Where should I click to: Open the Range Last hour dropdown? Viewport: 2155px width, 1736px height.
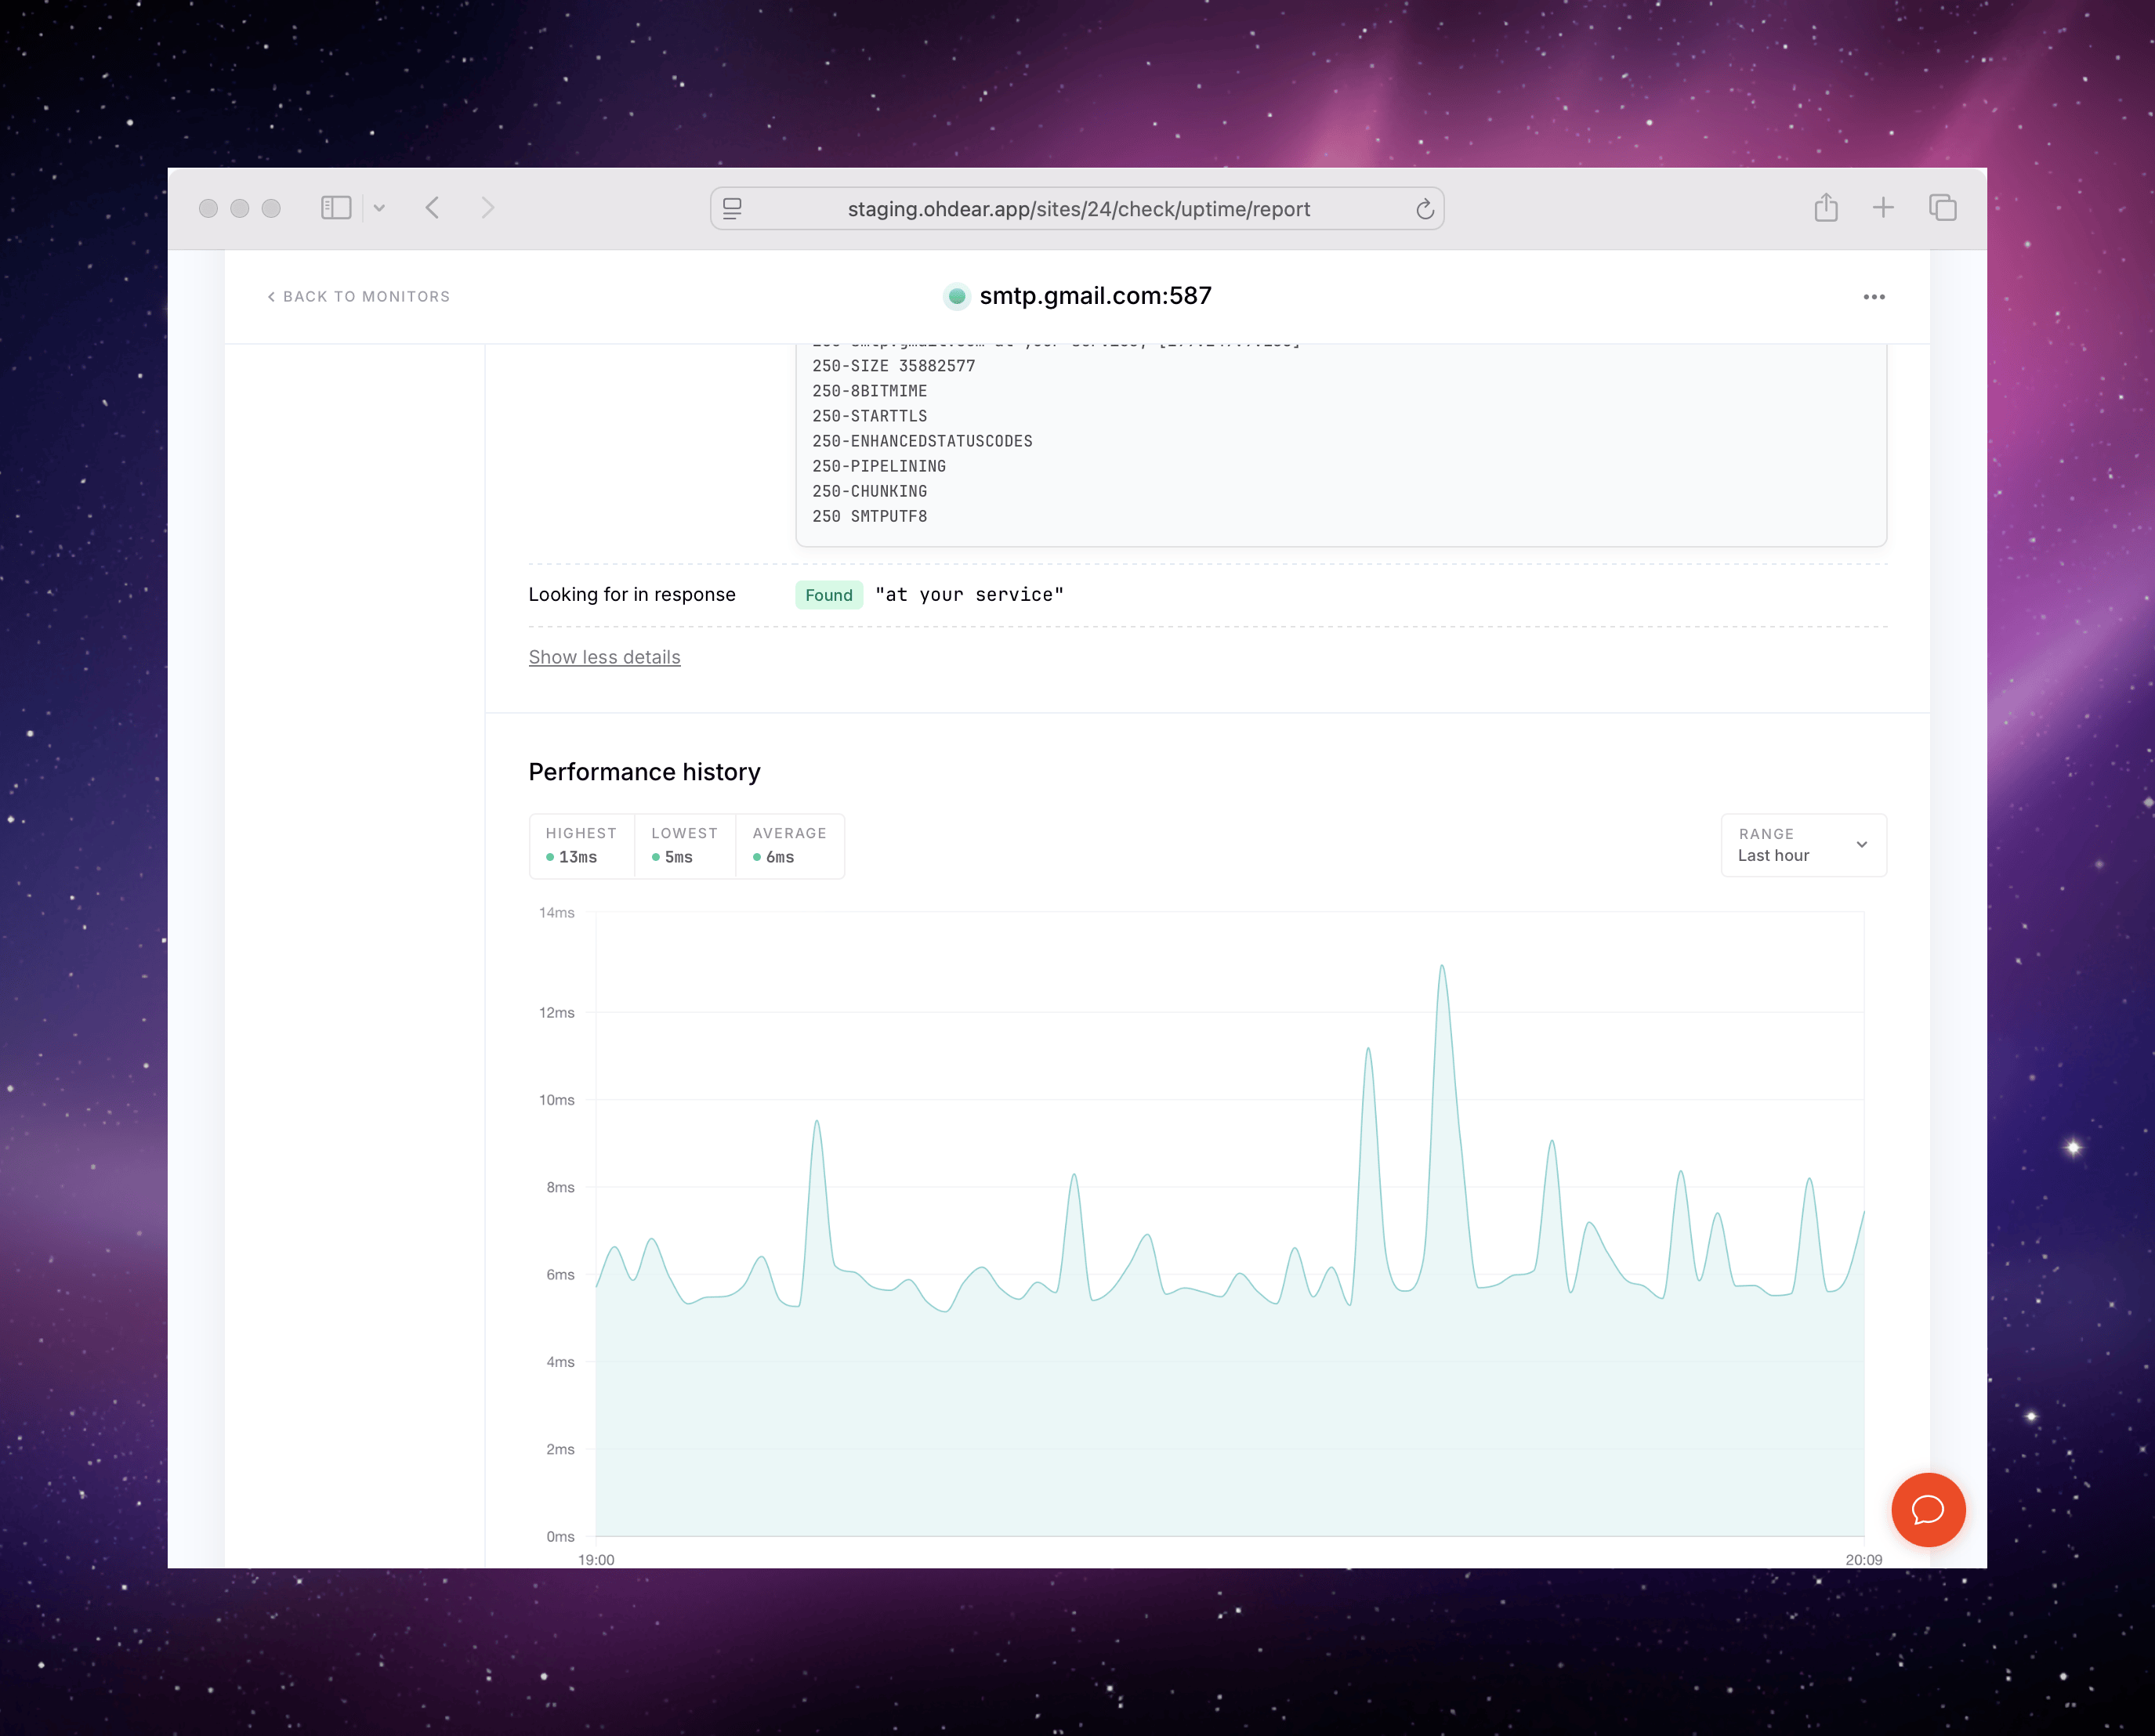(1803, 845)
